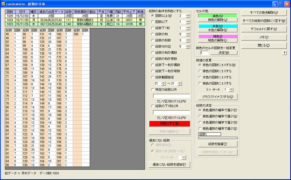Increase the 回数以上 spinner value
291x180 pixels.
tap(188, 15)
